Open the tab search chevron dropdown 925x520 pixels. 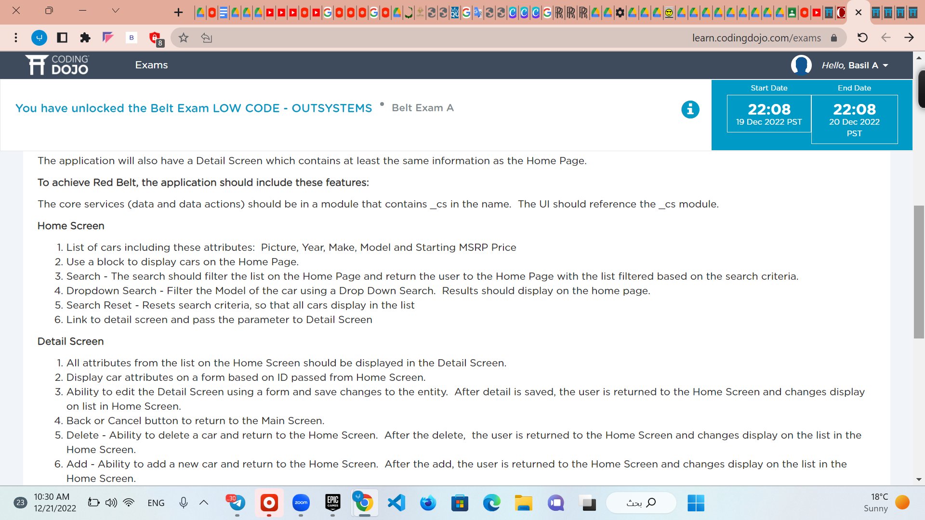[115, 11]
